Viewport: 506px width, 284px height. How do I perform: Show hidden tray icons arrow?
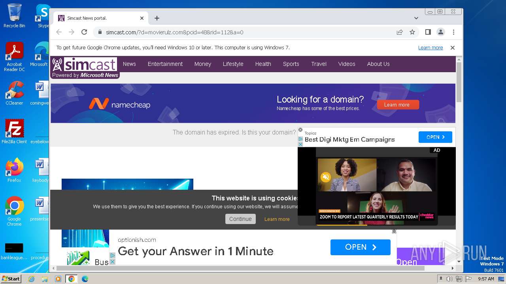pyautogui.click(x=441, y=279)
